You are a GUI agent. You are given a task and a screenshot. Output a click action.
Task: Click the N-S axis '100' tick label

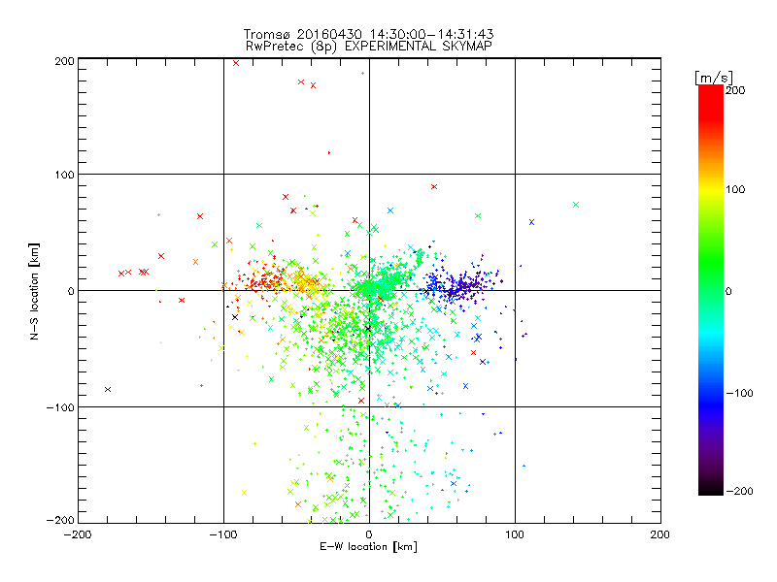pos(64,175)
